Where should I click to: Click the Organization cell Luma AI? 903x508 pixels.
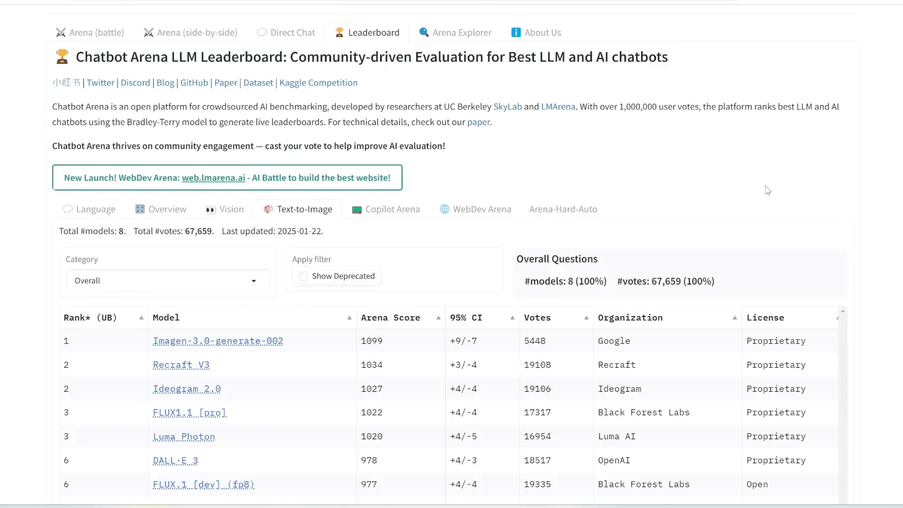617,437
